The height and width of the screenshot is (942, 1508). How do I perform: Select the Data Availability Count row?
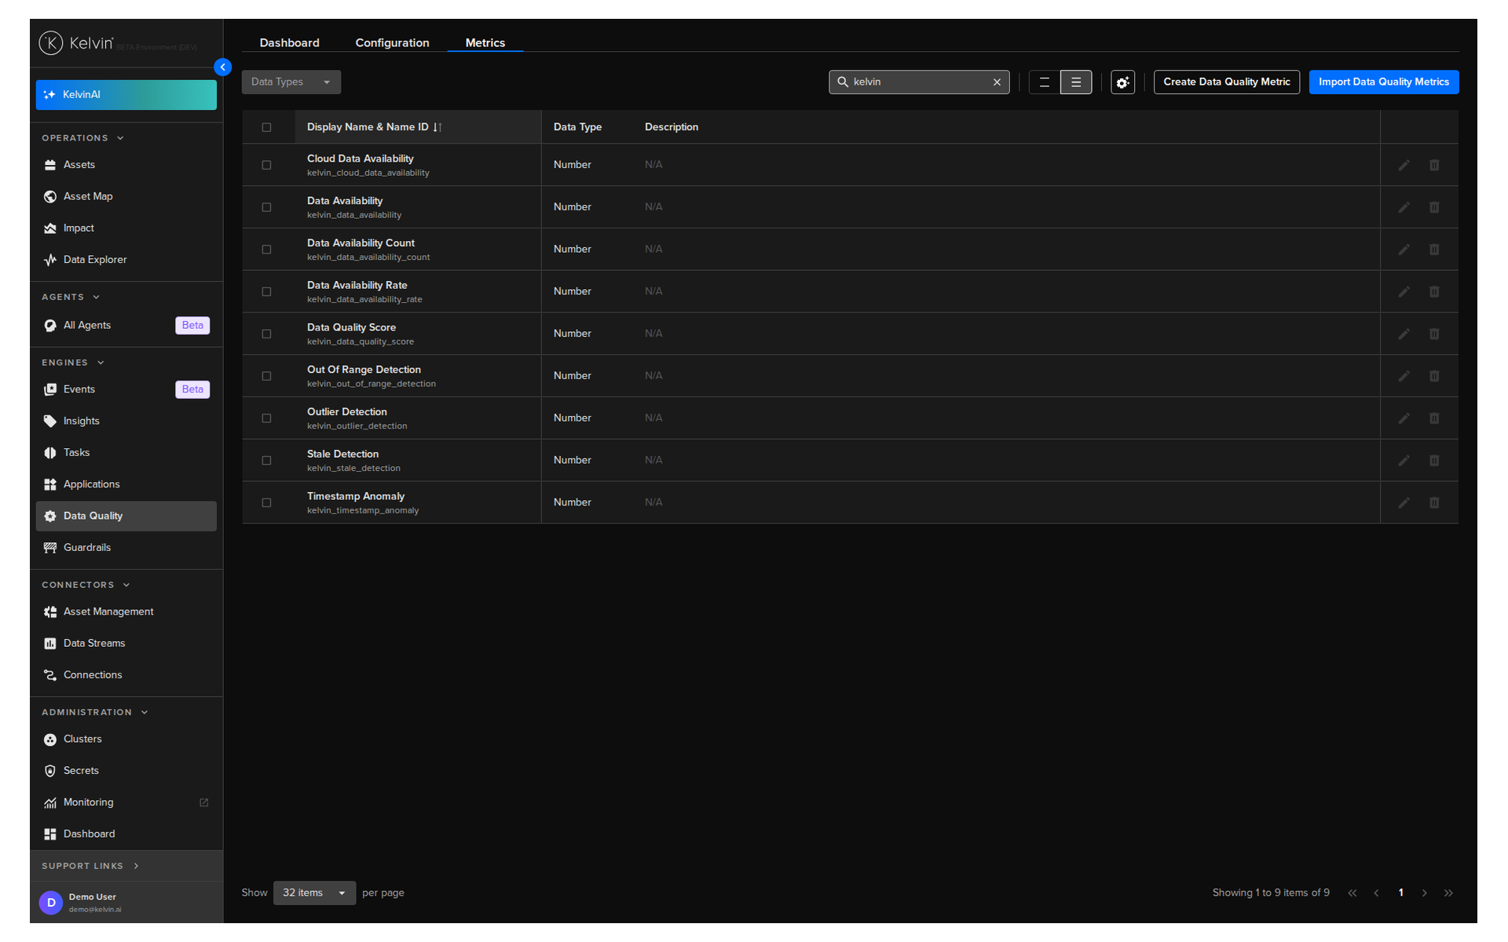pos(266,250)
